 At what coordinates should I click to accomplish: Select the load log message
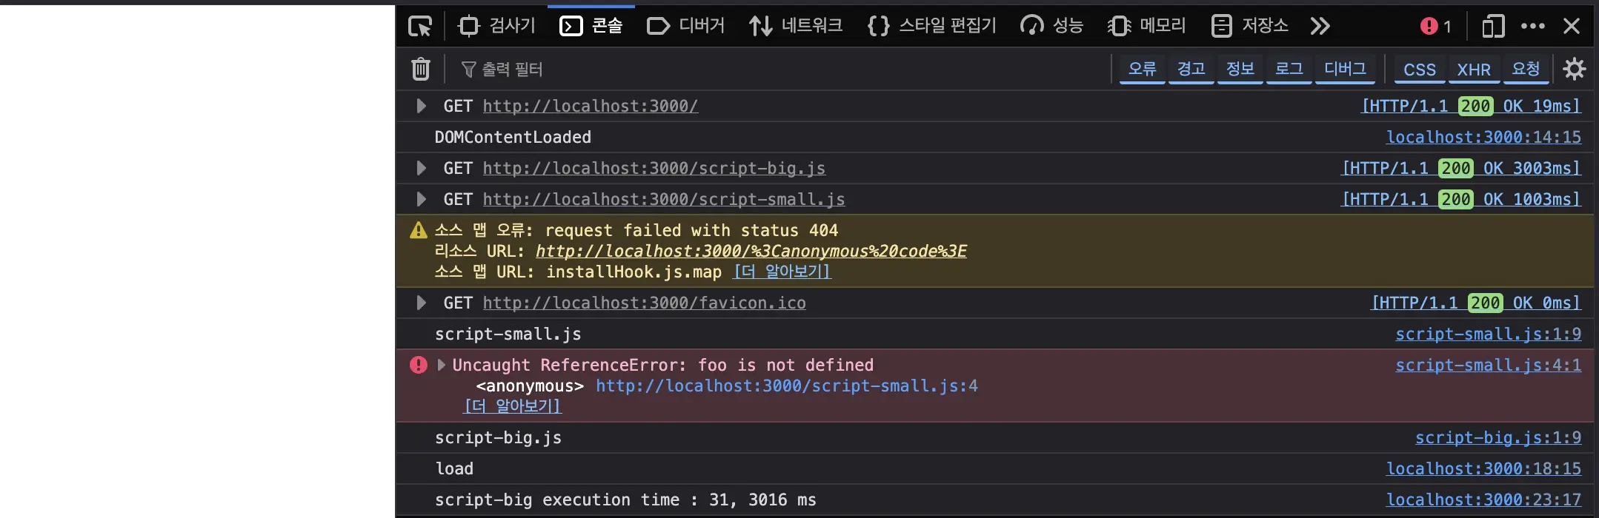[454, 468]
